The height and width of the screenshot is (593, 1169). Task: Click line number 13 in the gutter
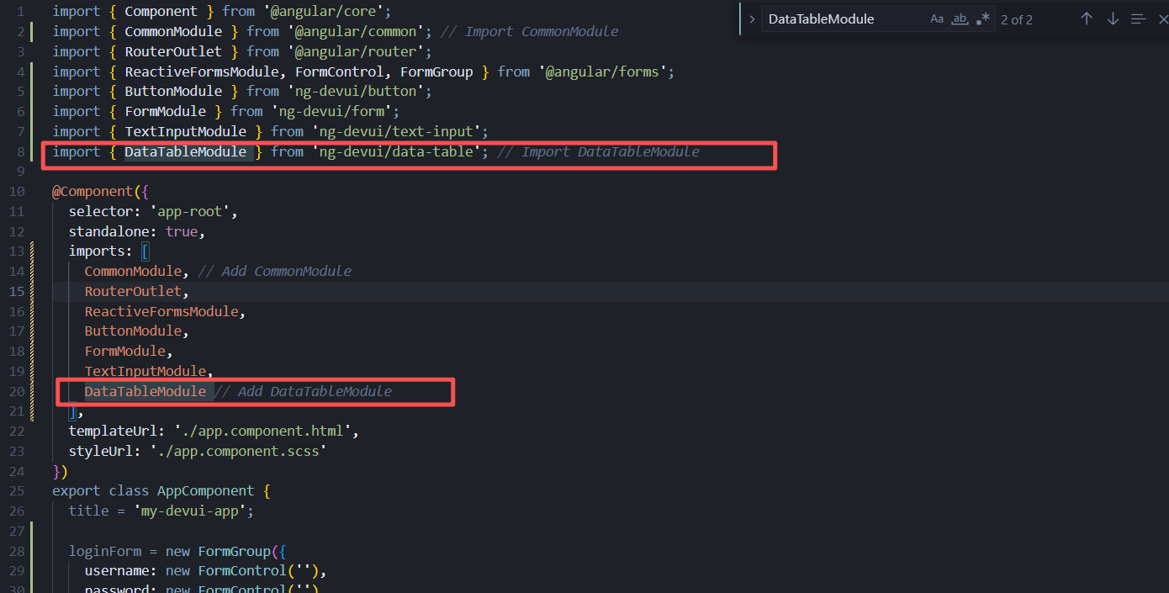pyautogui.click(x=17, y=251)
